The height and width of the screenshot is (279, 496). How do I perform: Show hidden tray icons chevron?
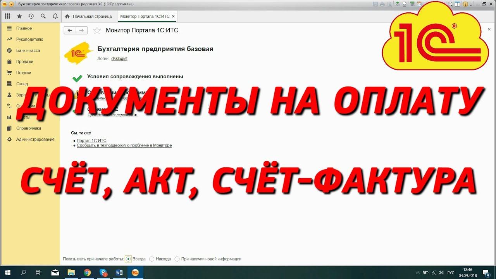tap(418, 272)
